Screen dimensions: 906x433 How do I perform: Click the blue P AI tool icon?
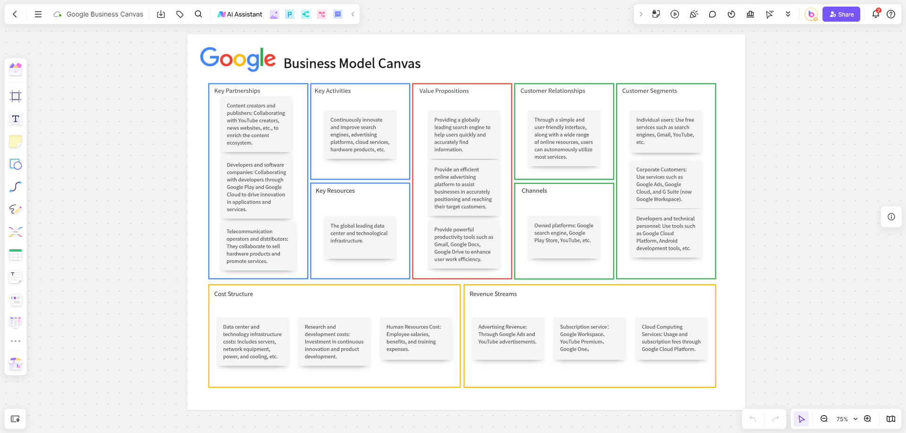point(290,14)
